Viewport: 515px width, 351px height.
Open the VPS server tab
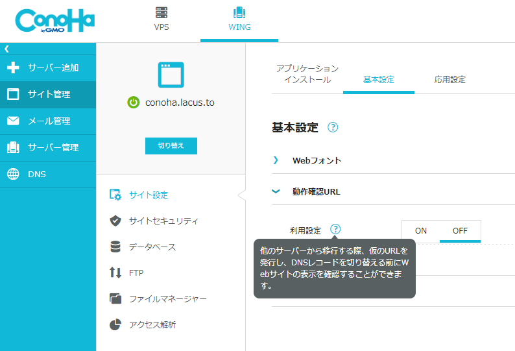click(162, 19)
